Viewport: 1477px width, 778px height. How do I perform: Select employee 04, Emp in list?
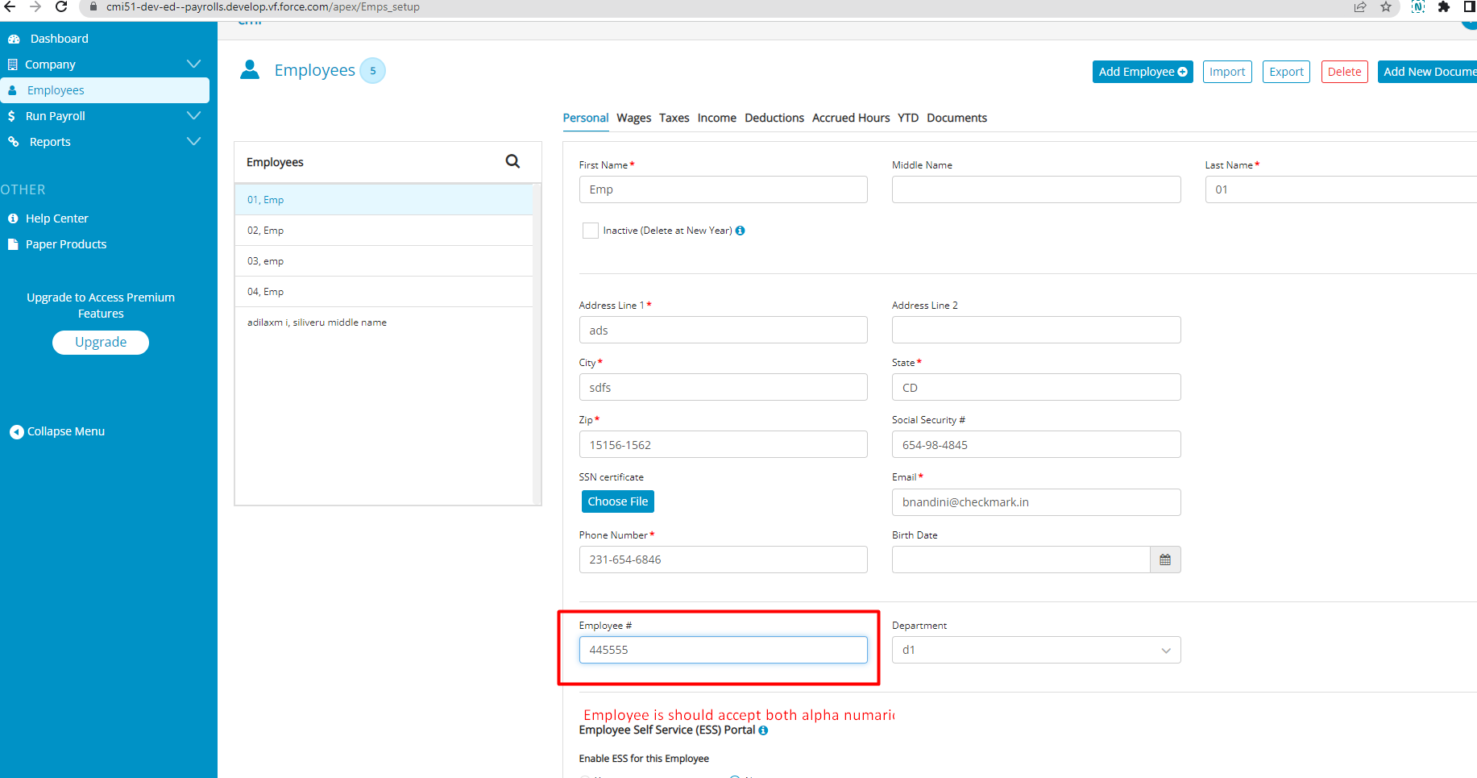point(384,292)
